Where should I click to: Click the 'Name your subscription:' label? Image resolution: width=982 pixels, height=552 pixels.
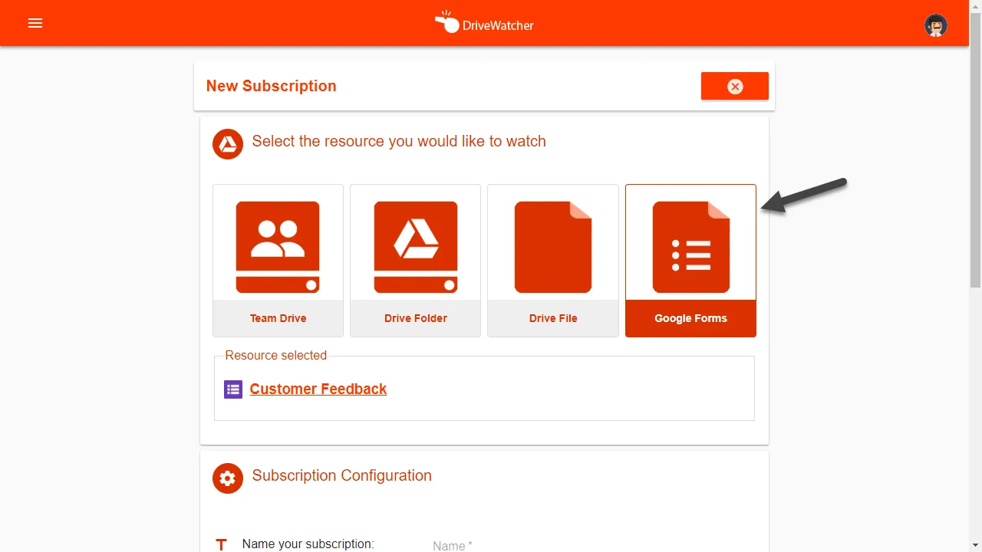(x=308, y=544)
